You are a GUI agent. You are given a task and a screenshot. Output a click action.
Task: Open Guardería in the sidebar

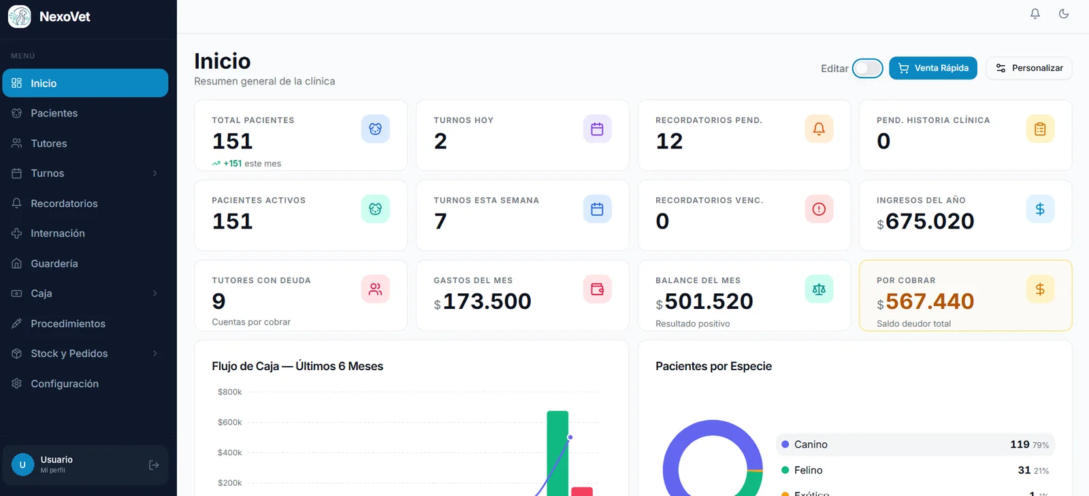(x=85, y=263)
